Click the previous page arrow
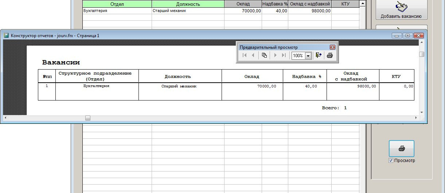 click(253, 55)
